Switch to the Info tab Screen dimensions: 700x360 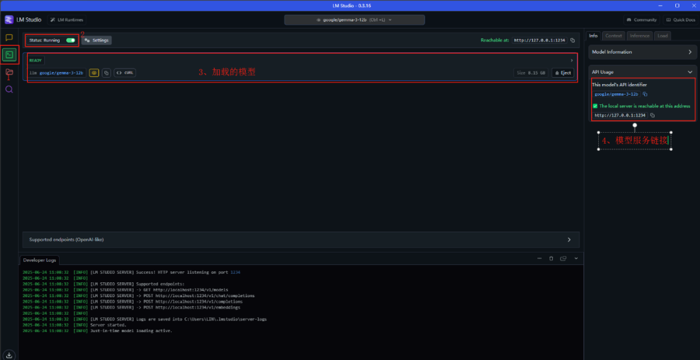click(x=593, y=36)
